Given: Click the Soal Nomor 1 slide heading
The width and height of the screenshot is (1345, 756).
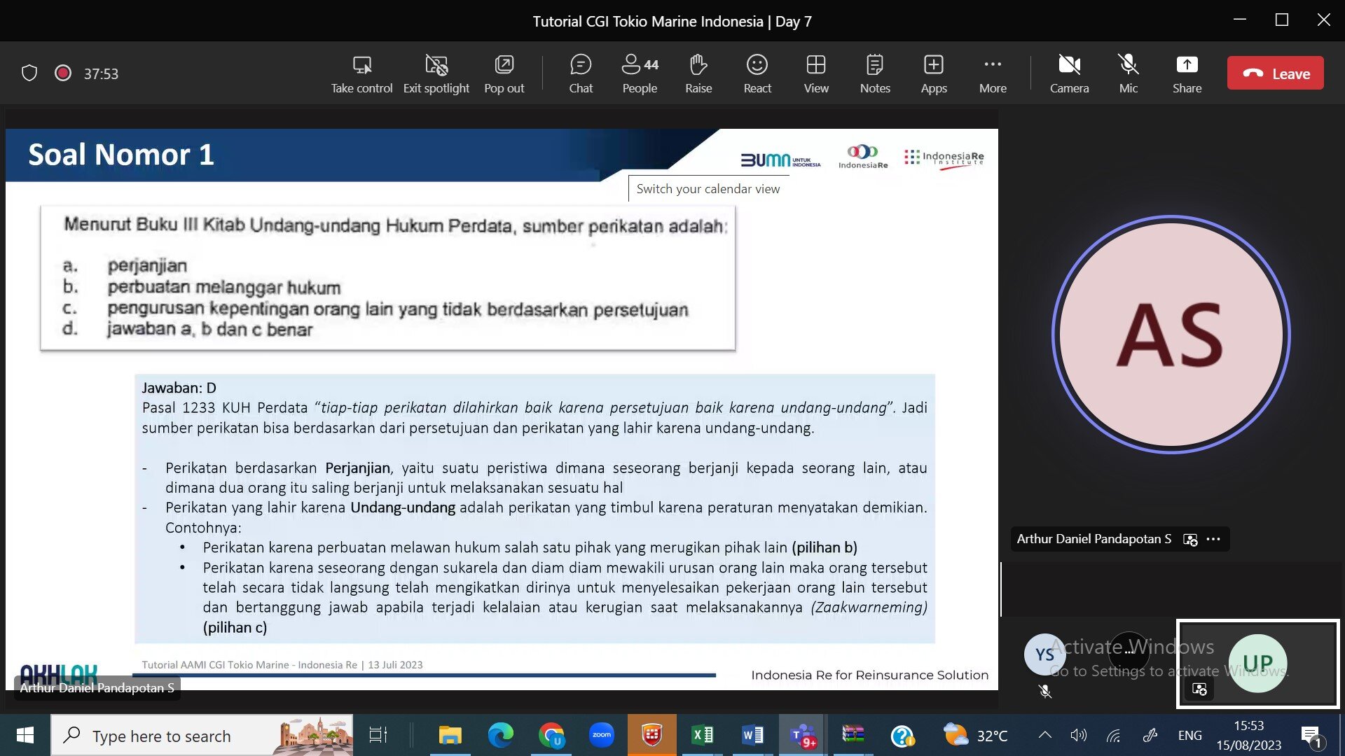Looking at the screenshot, I should click(x=120, y=154).
